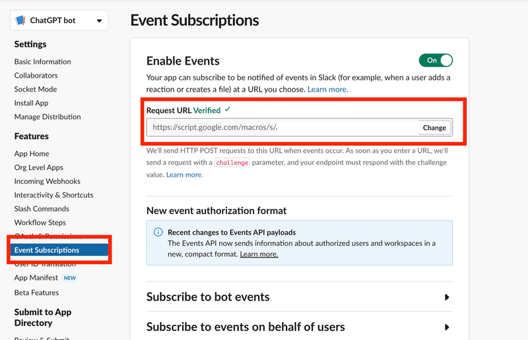Go to Incoming Webhooks
Viewport: 528px width, 340px height.
click(x=47, y=181)
